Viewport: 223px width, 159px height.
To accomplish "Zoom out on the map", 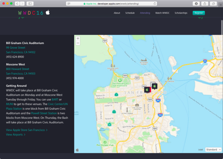I will [x=78, y=43].
